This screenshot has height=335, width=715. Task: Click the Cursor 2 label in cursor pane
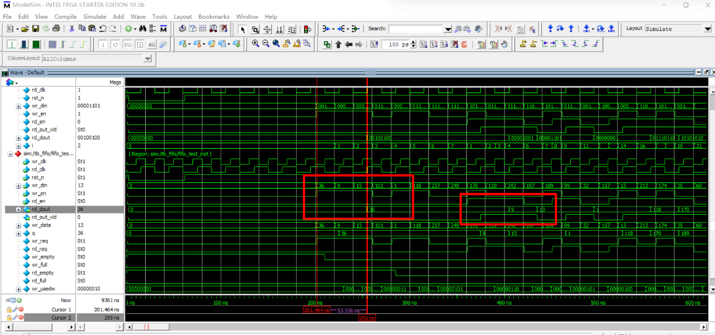click(61, 318)
